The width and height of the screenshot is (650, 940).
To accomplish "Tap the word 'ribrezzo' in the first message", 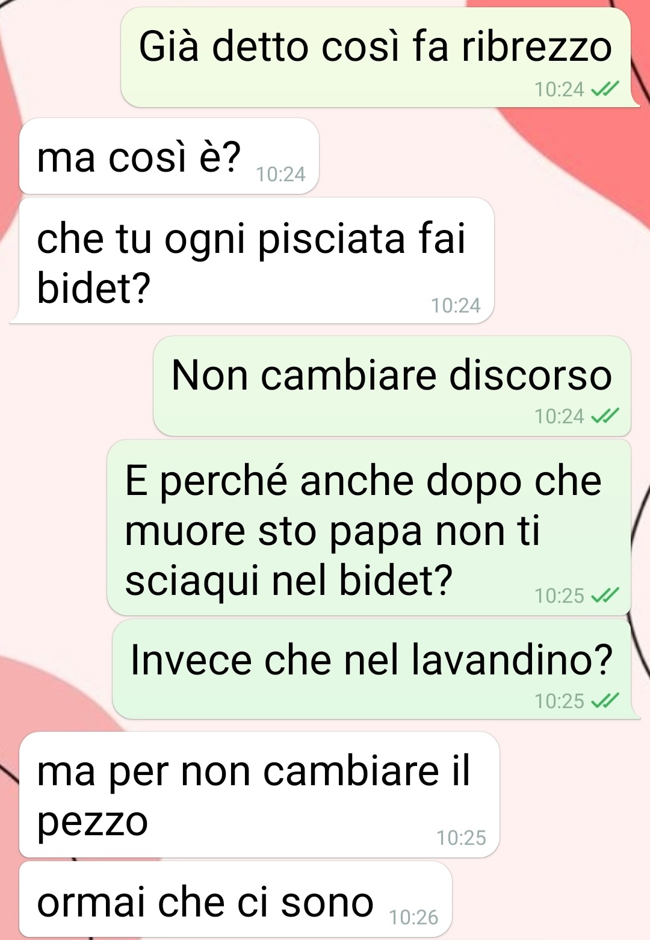I will click(x=537, y=47).
